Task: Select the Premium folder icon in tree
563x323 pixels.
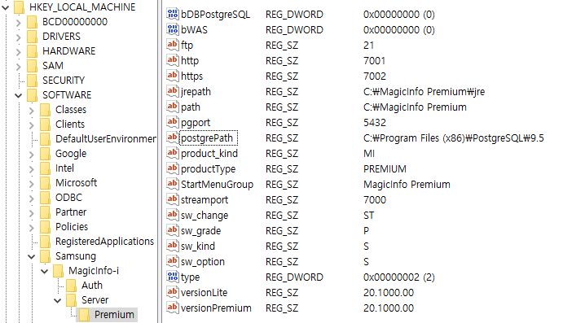Action: (x=84, y=314)
